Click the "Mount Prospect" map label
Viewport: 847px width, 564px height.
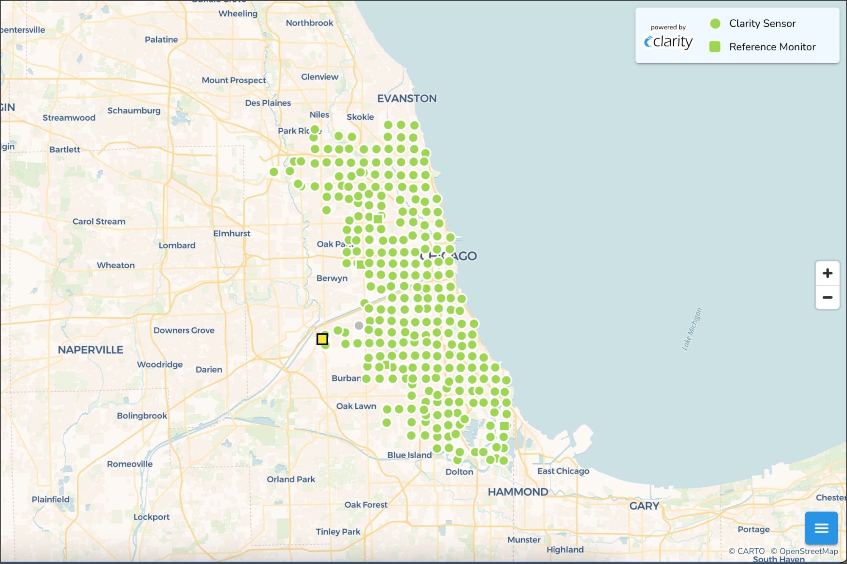tap(234, 80)
